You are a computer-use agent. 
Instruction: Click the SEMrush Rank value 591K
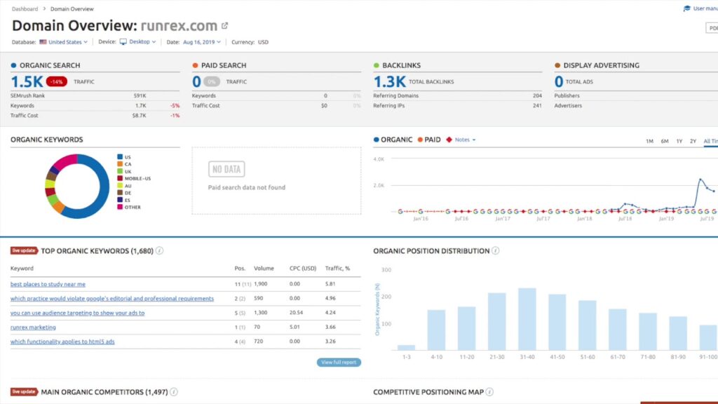click(140, 95)
